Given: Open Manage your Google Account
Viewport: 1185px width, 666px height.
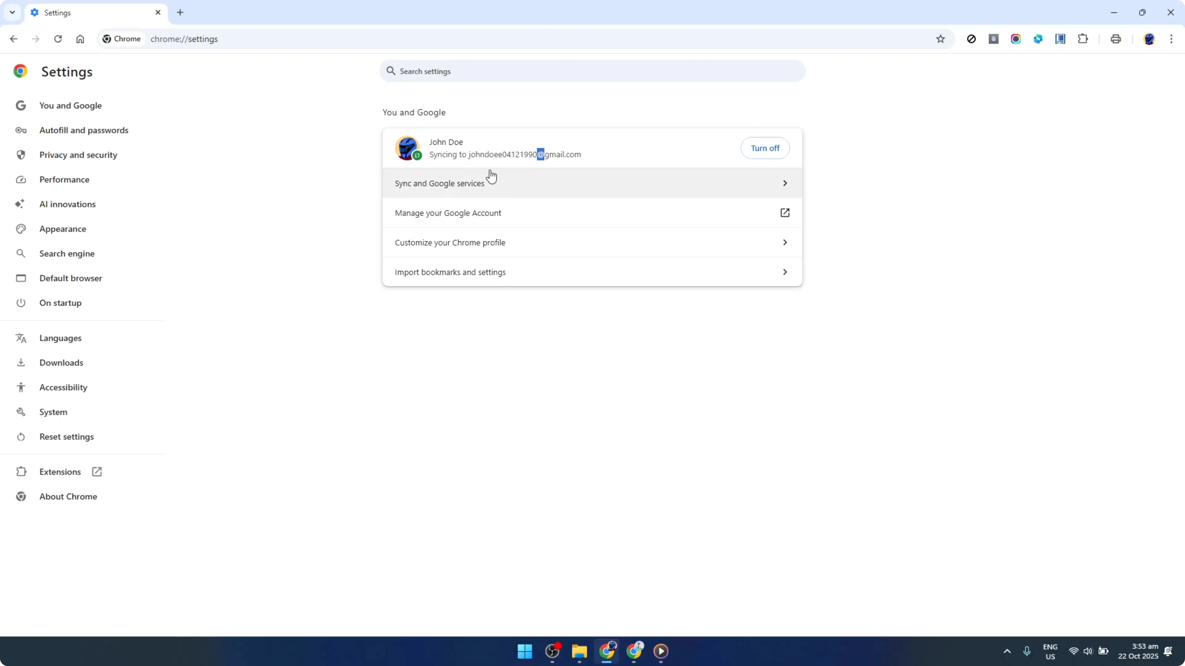Looking at the screenshot, I should click(592, 213).
